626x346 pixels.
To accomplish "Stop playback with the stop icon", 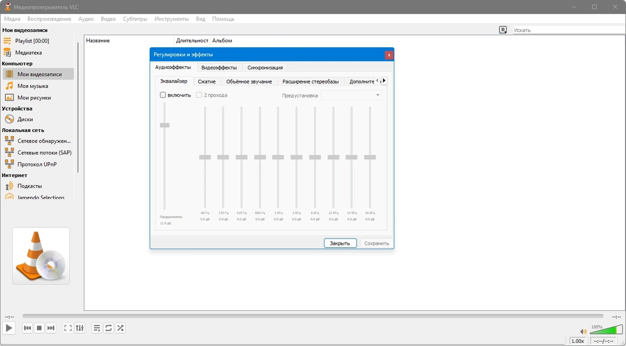I will pyautogui.click(x=39, y=328).
